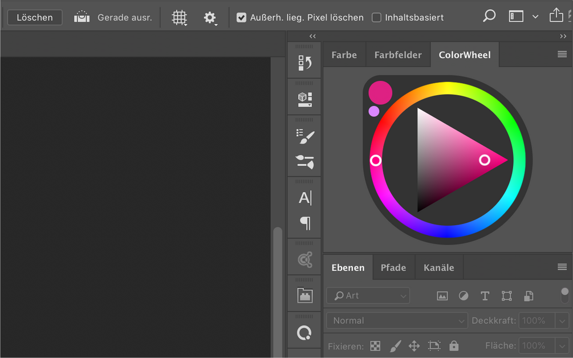Click the hue ring handle at magenta

[x=376, y=160]
